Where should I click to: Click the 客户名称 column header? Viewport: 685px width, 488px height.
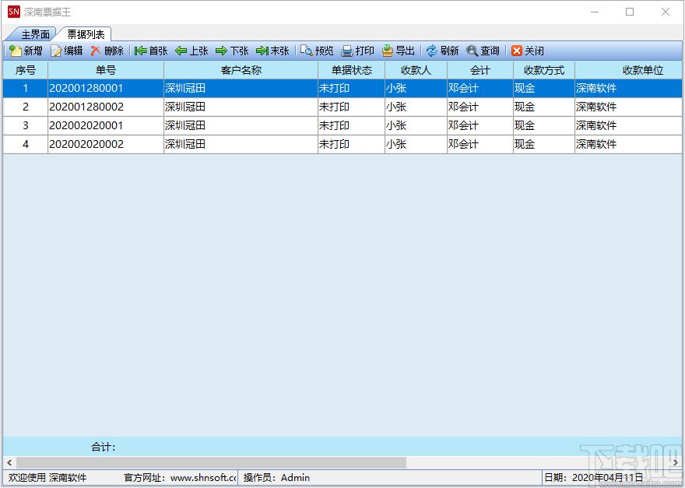pos(241,70)
